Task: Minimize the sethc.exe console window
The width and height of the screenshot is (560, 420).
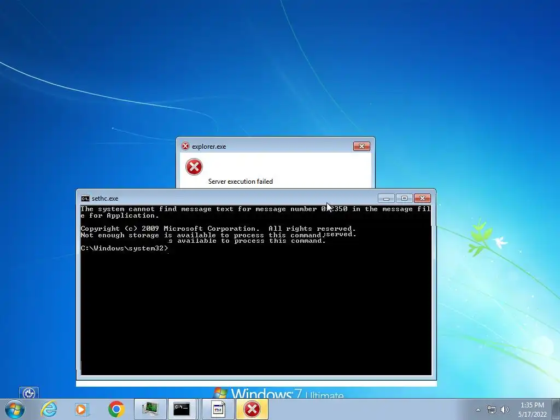Action: pos(386,198)
